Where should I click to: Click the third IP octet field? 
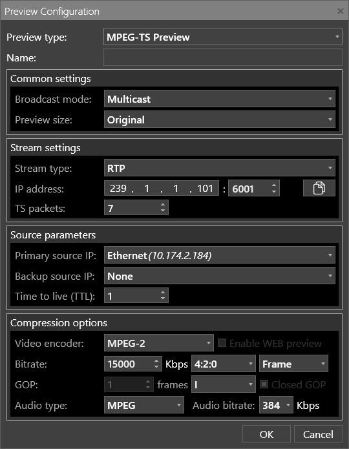[176, 189]
